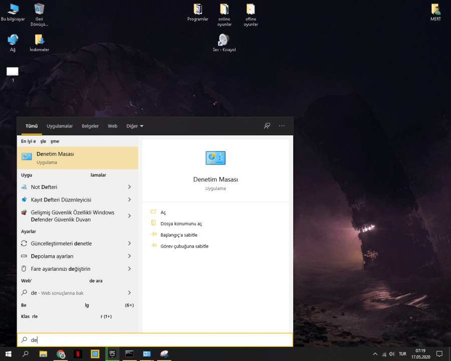The width and height of the screenshot is (451, 361).
Task: Open the Snipping Tool taskbar icon
Action: [164, 354]
